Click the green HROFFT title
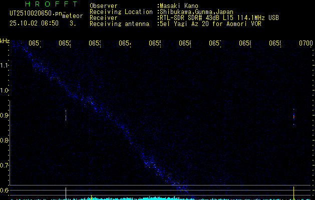The width and height of the screenshot is (315, 200). tap(51, 4)
